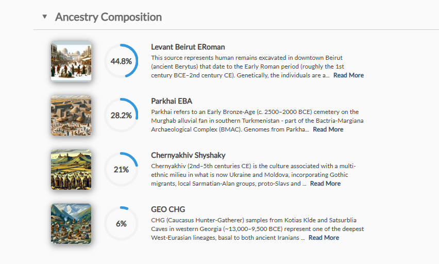This screenshot has height=264, width=439.
Task: Click the 6% circular progress ring
Action: (121, 223)
